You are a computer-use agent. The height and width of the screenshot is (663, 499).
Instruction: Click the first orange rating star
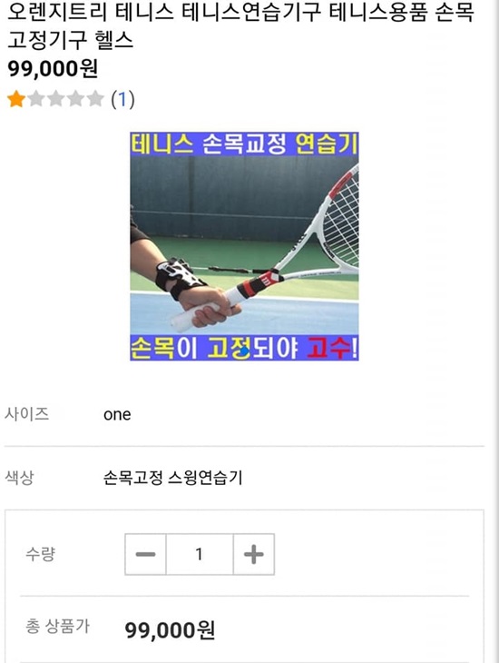tap(16, 99)
